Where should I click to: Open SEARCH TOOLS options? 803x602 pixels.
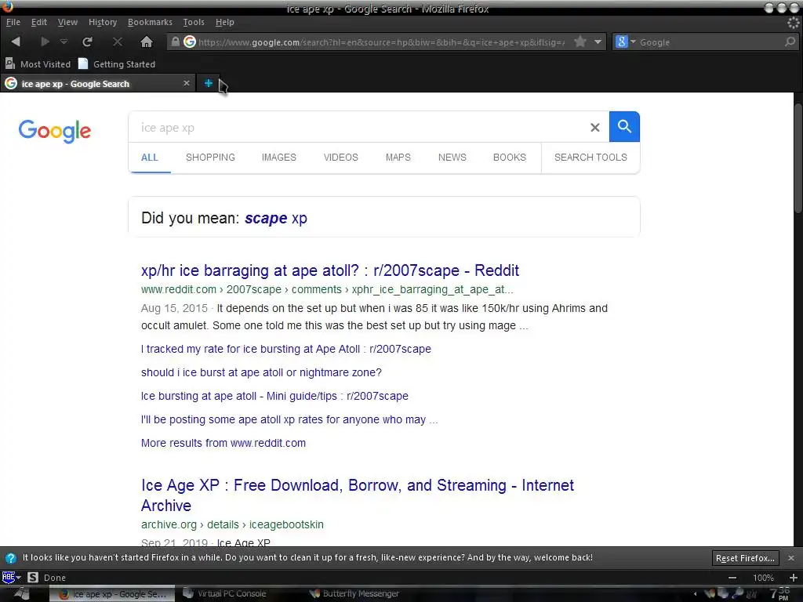click(590, 158)
